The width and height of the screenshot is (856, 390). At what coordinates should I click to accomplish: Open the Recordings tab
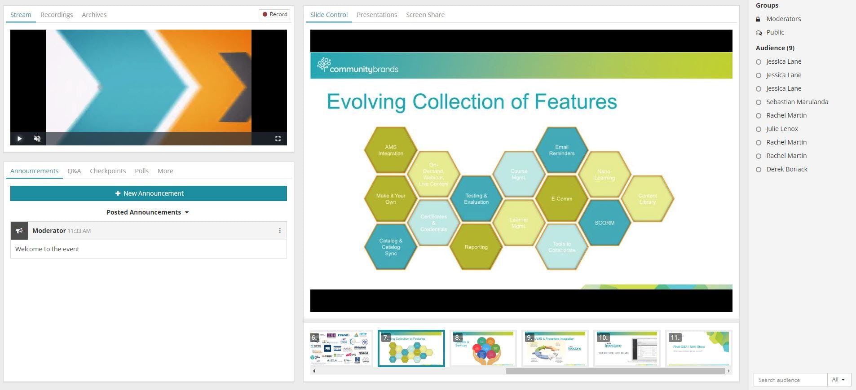pyautogui.click(x=57, y=15)
